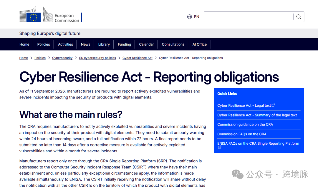Click 'Shaping Europe's digital future' site title
This screenshot has width=318, height=187.
point(50,34)
